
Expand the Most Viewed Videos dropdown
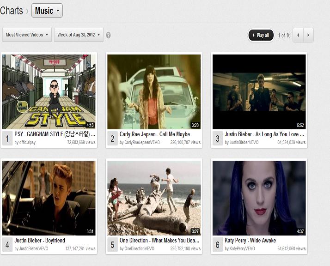pos(27,35)
